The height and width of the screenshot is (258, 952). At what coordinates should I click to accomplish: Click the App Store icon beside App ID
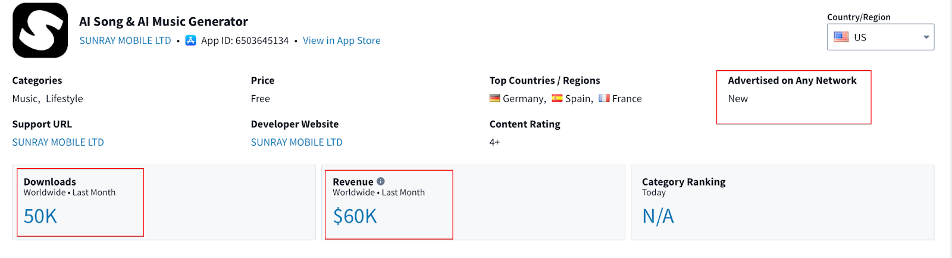(x=190, y=40)
